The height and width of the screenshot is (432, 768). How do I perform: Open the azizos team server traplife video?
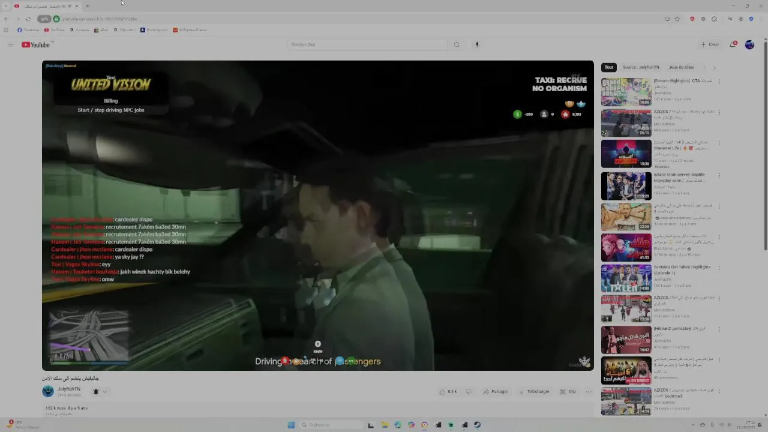tap(626, 185)
